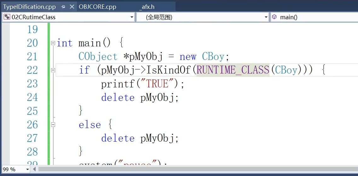Viewport: 358px width, 176px height.
Task: Pin the TypeIDification.cpp tab
Action: pos(63,7)
